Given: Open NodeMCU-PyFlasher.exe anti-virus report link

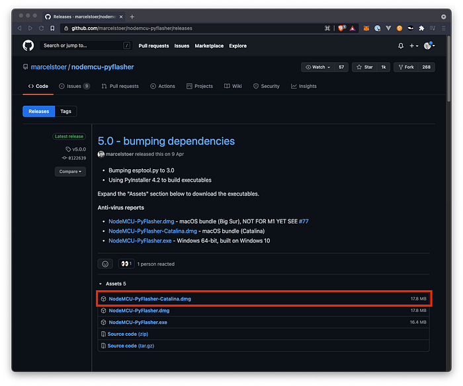Looking at the screenshot, I should click(x=140, y=241).
